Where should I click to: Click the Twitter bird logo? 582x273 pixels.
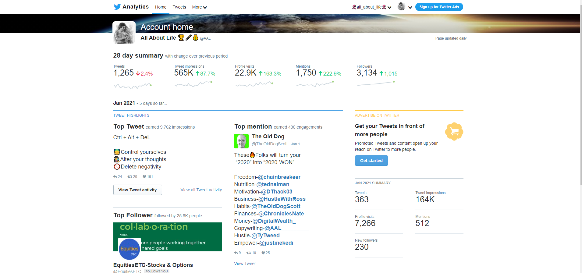point(117,7)
